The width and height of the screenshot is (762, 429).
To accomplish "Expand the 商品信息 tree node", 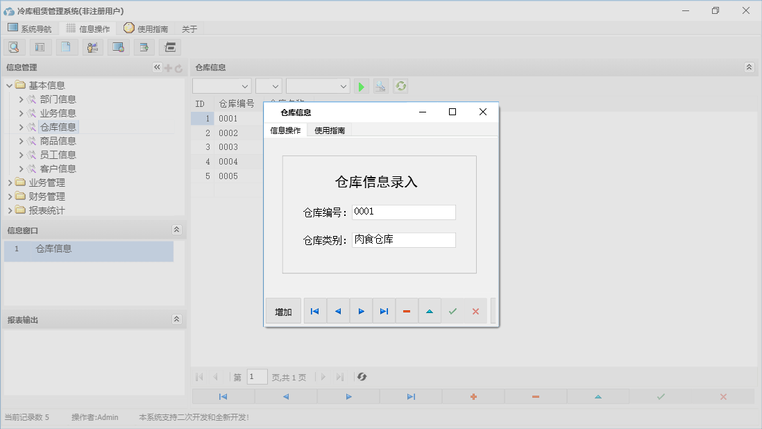I will [22, 140].
